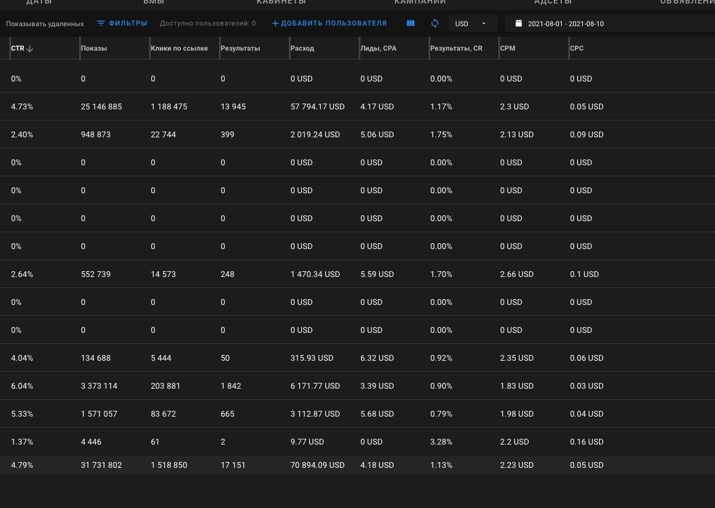Sort the table by CTR column header
715x508 pixels.
pos(22,48)
